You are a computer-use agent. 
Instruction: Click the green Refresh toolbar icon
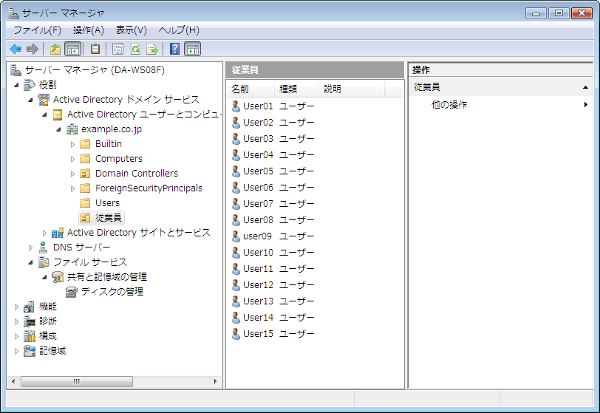pyautogui.click(x=135, y=49)
